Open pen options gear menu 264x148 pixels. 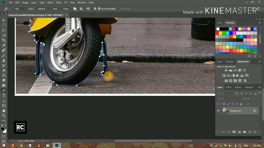tap(95, 9)
